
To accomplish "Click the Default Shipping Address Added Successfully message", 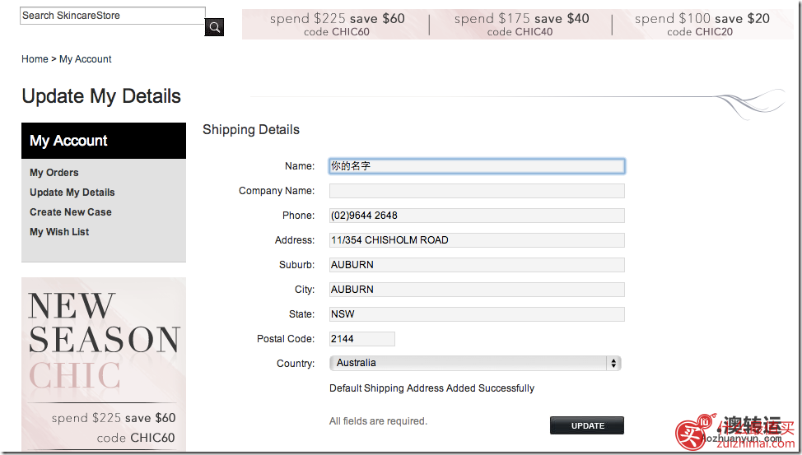I will (431, 388).
